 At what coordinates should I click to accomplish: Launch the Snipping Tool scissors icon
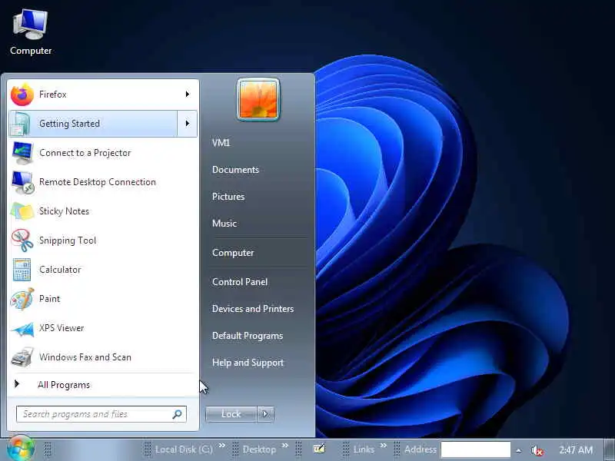click(x=22, y=240)
